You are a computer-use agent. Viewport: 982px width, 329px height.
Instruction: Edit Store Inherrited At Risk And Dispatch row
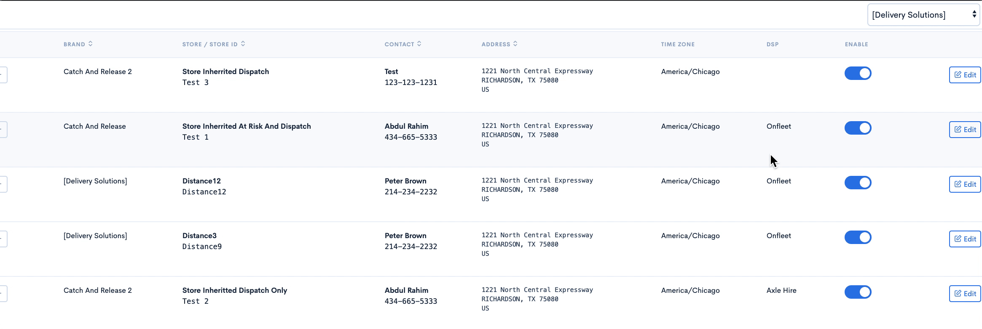tap(965, 130)
